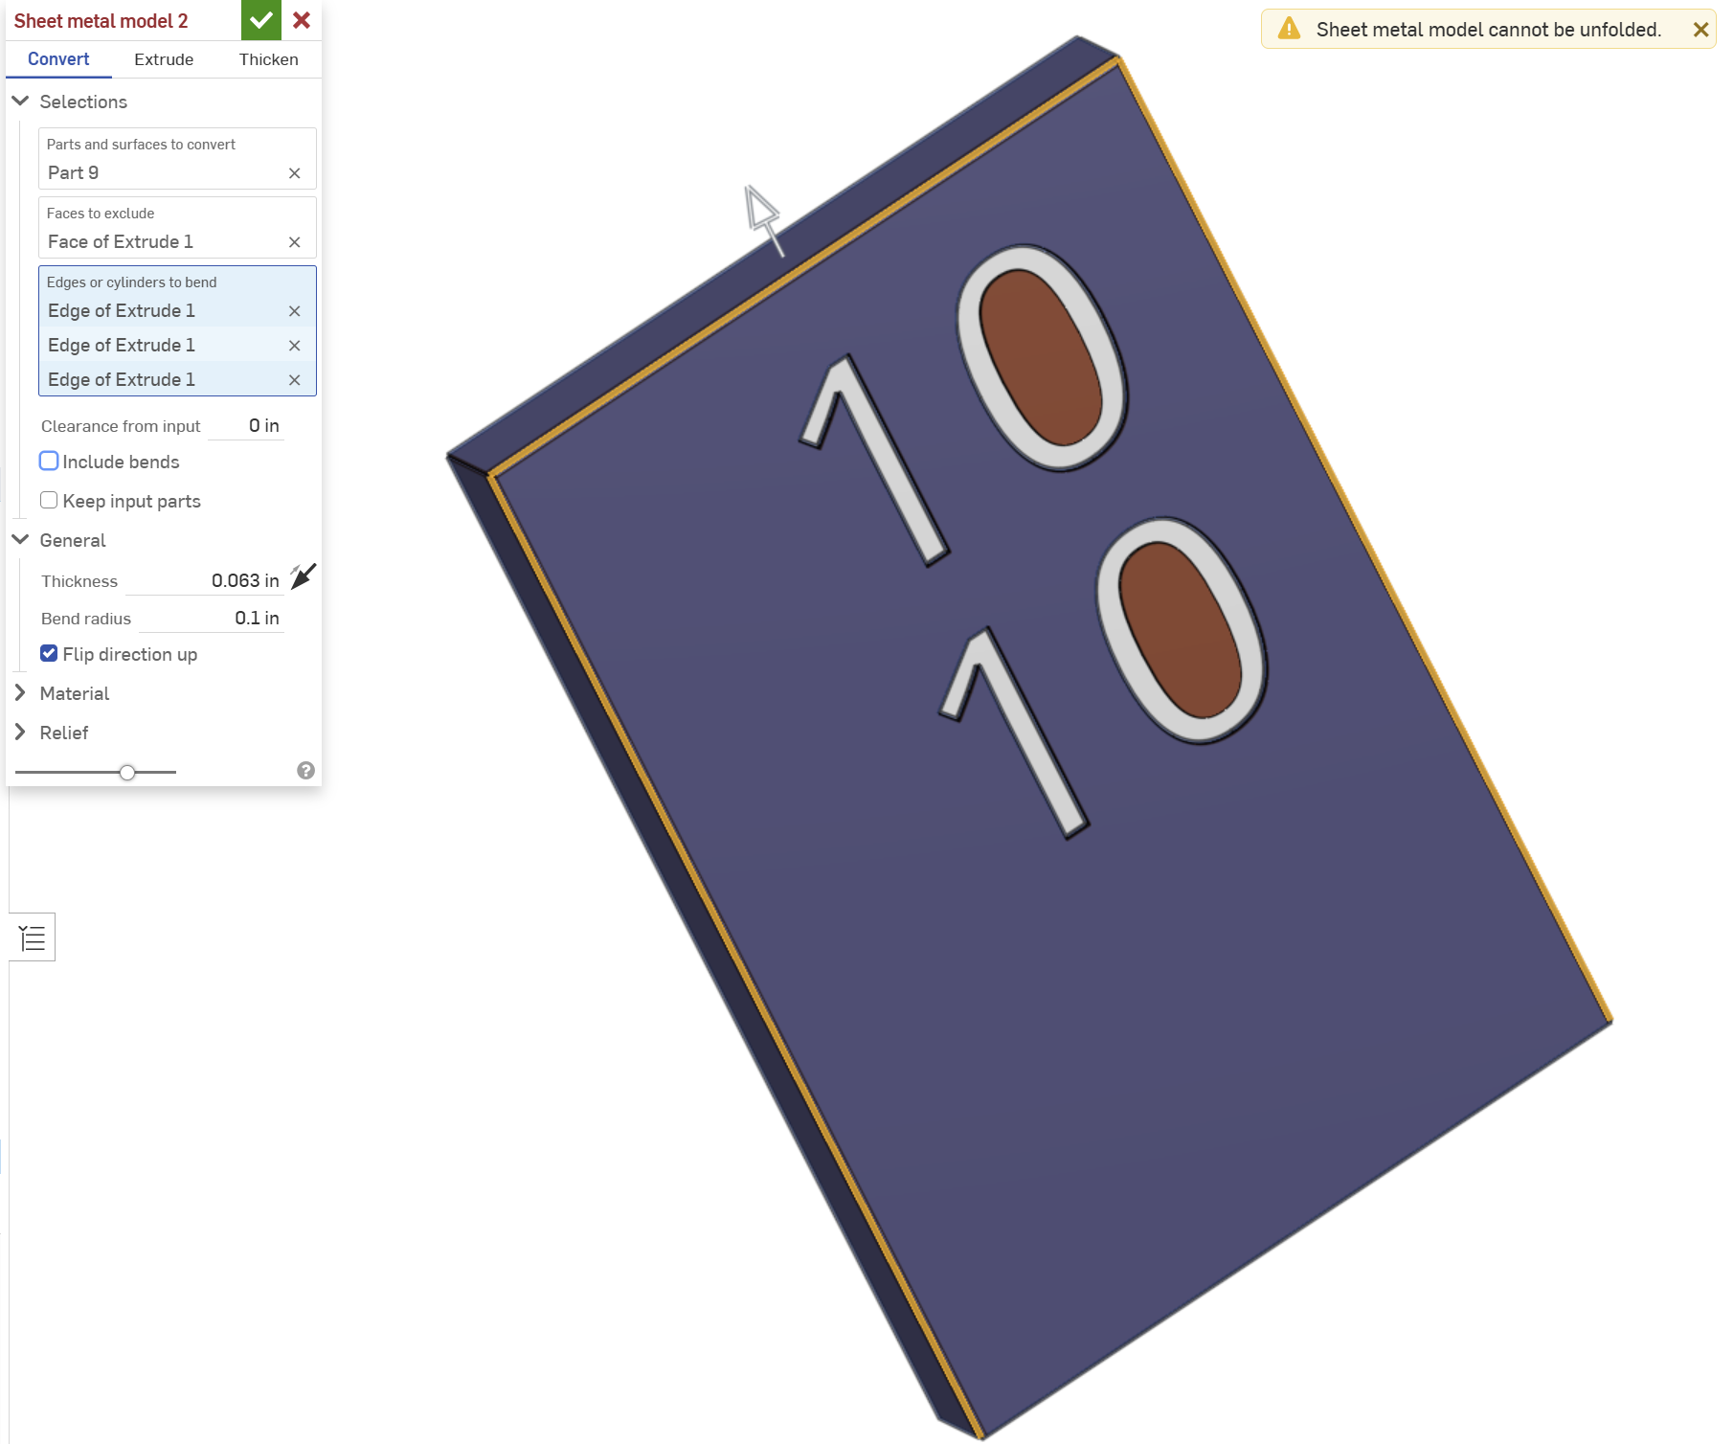Uncheck Flip direction up
The image size is (1734, 1444).
click(x=49, y=653)
